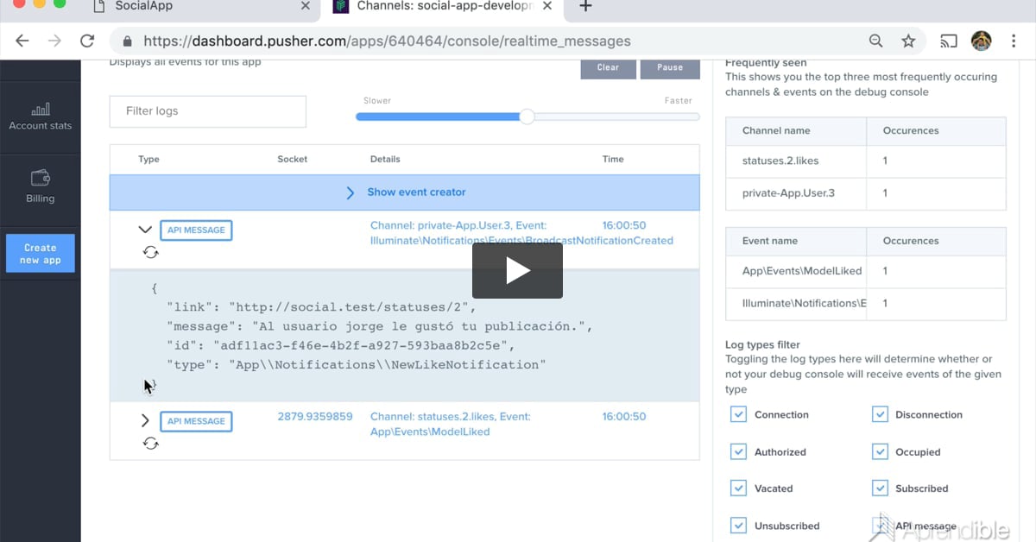Click the Filter logs input field
This screenshot has width=1036, height=542.
coord(207,111)
